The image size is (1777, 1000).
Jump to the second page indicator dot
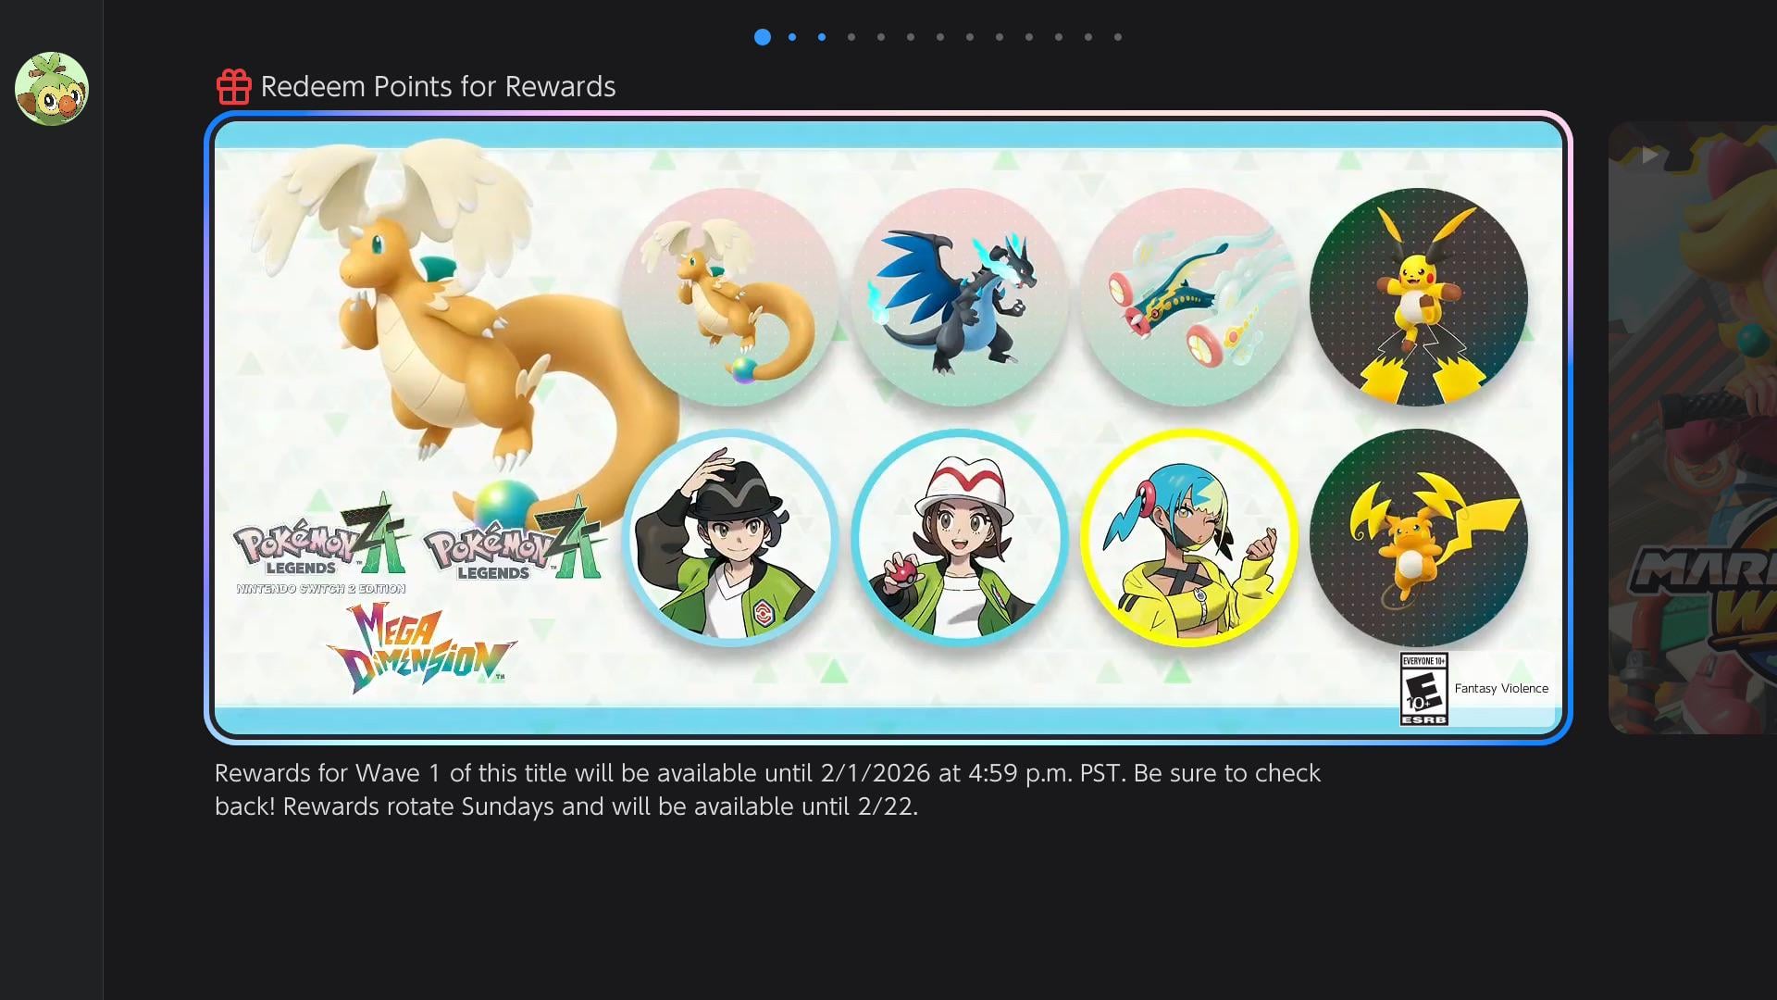click(x=792, y=37)
